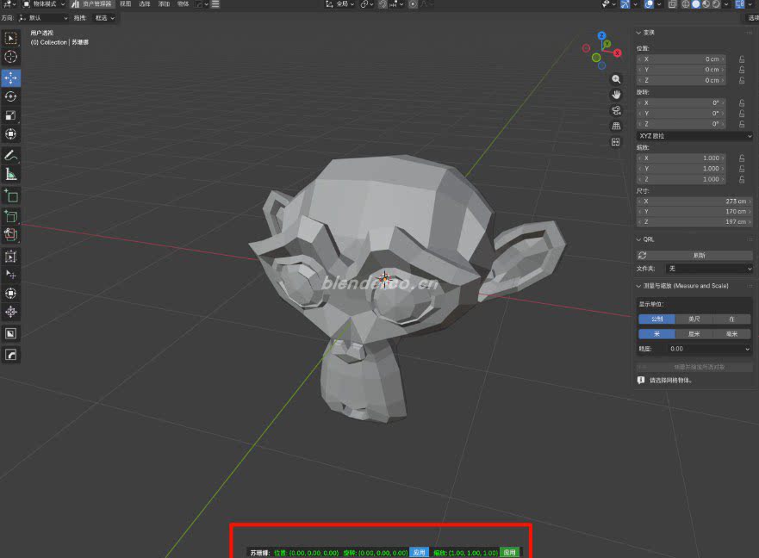759x558 pixels.
Task: Click the asset manager icon in header
Action: click(x=75, y=4)
